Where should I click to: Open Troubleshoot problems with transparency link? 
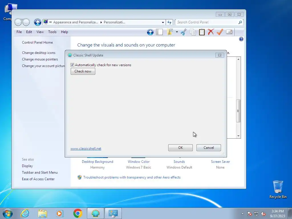[132, 177]
